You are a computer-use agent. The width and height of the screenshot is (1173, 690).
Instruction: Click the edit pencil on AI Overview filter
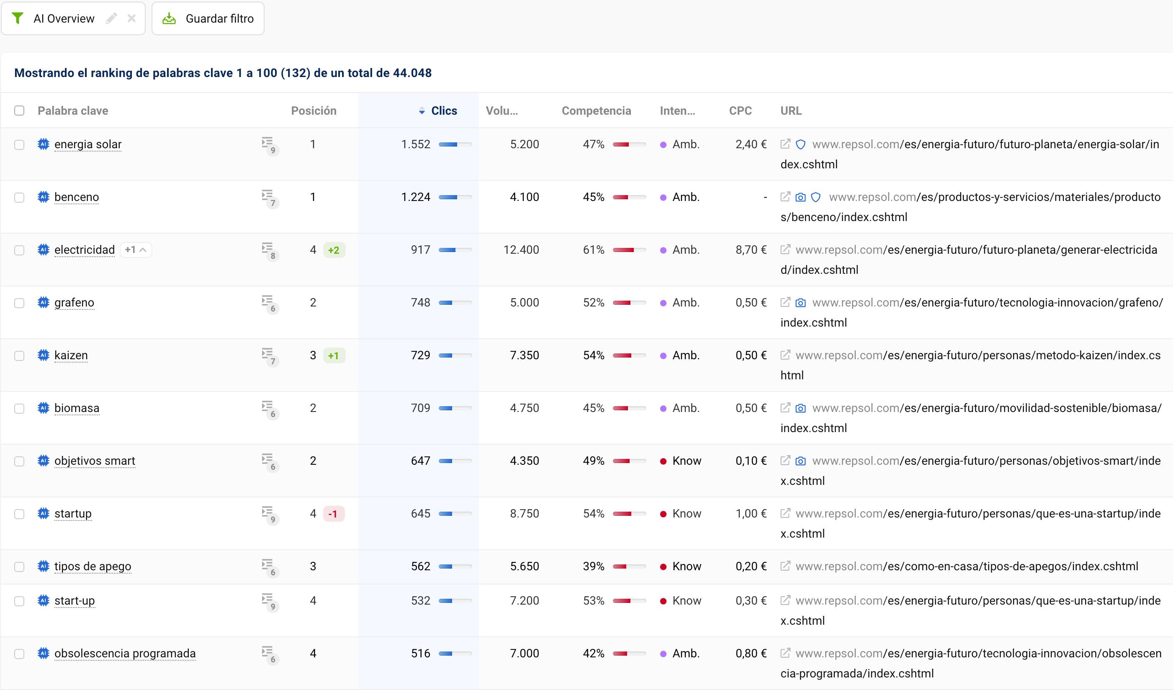(111, 18)
